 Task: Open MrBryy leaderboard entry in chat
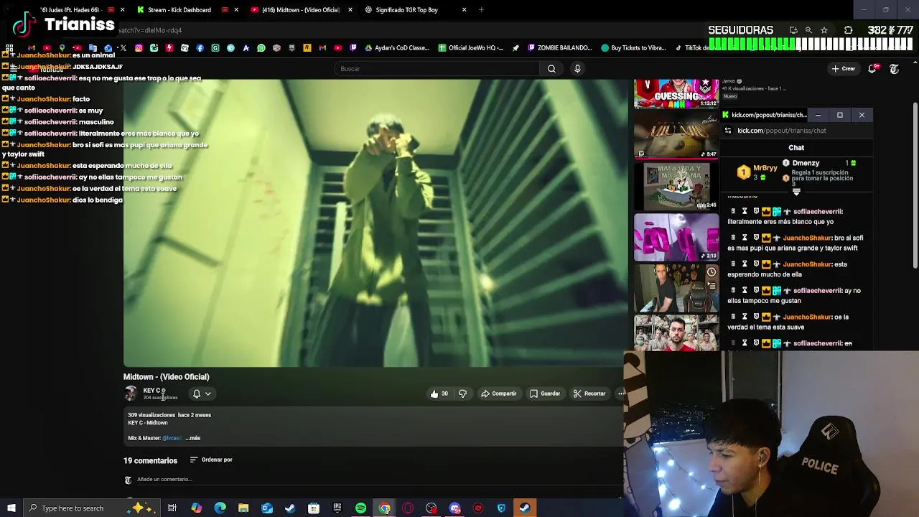757,172
